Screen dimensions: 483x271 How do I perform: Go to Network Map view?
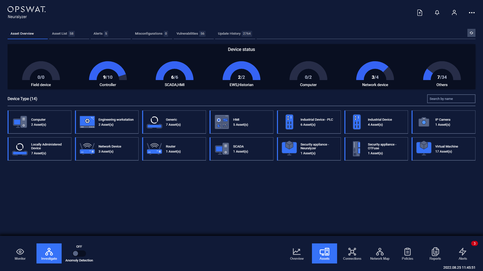(x=380, y=253)
